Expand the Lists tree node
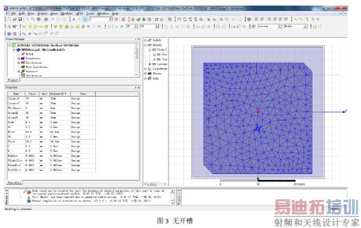 pos(146,78)
